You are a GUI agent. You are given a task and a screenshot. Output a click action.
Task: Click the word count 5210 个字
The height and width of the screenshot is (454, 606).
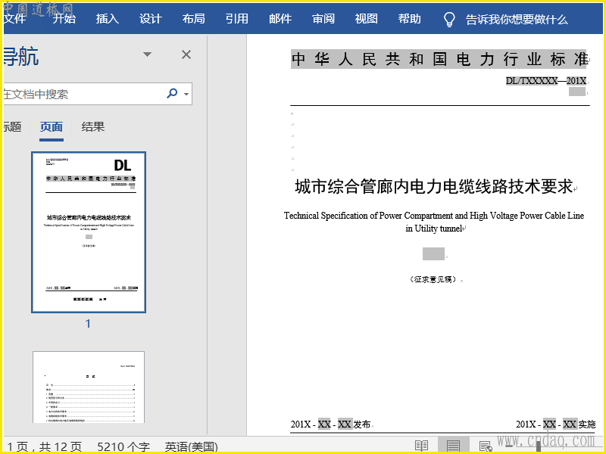123,446
